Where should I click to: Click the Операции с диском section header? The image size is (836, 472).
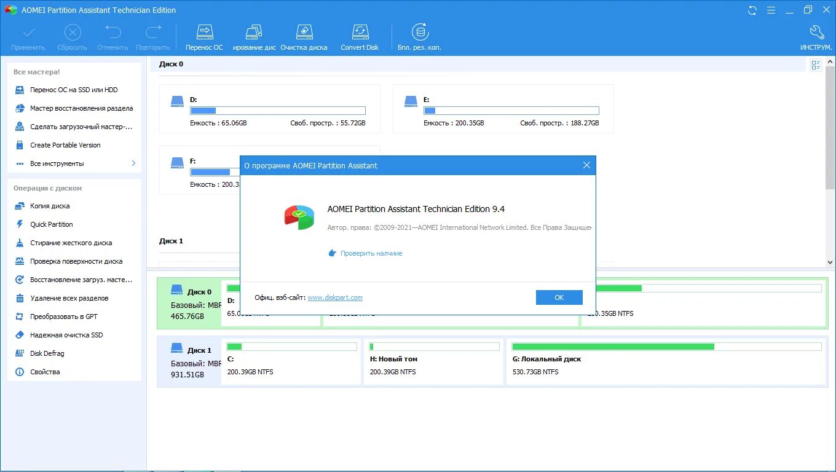tap(47, 188)
